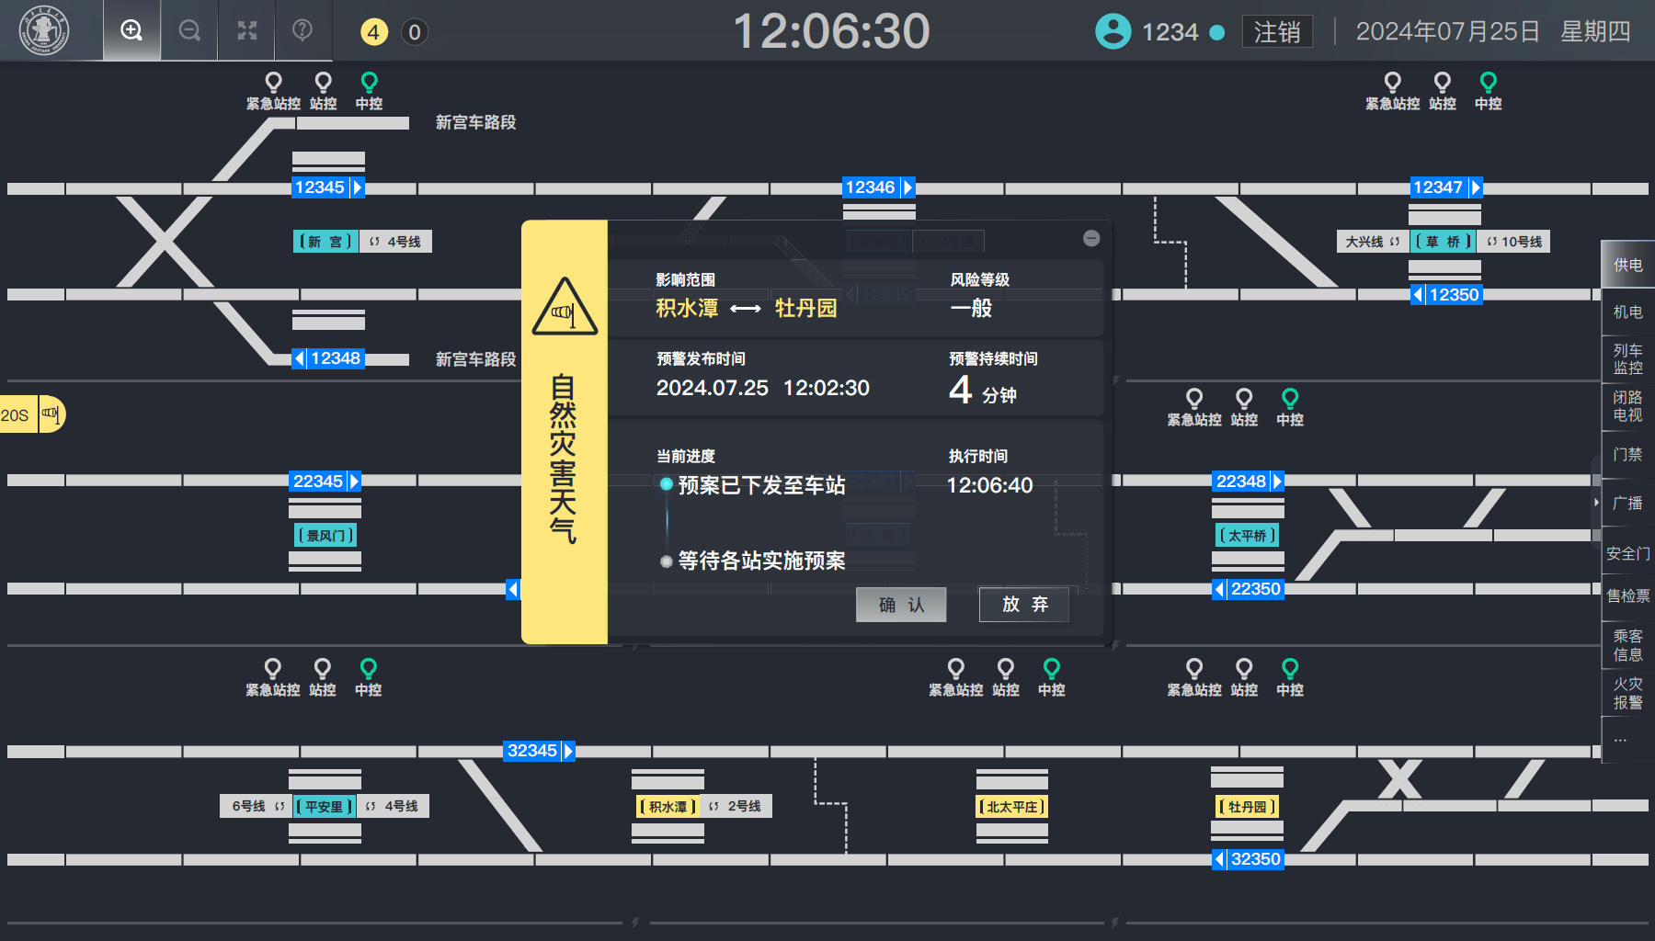Click the zoom out magnifier icon
Viewport: 1655px width, 941px height.
(x=189, y=30)
